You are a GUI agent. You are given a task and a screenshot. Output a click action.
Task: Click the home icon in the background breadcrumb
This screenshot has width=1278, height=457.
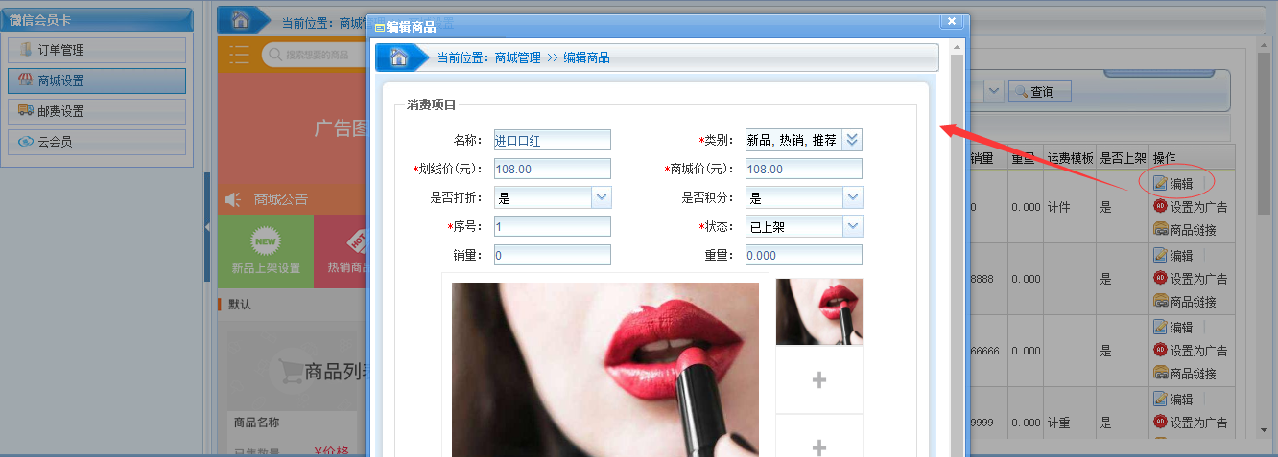(x=242, y=20)
